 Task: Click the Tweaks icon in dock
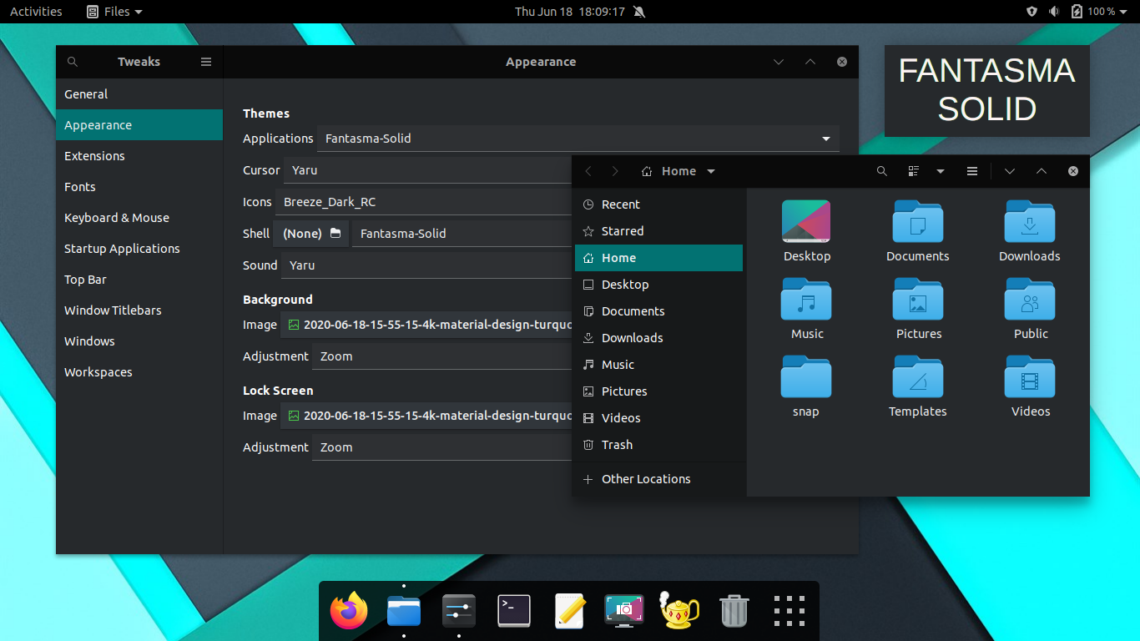pyautogui.click(x=459, y=611)
